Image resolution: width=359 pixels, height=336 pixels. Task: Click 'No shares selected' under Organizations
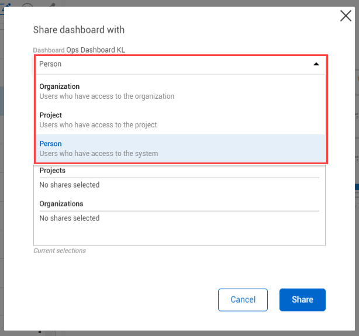pos(70,219)
